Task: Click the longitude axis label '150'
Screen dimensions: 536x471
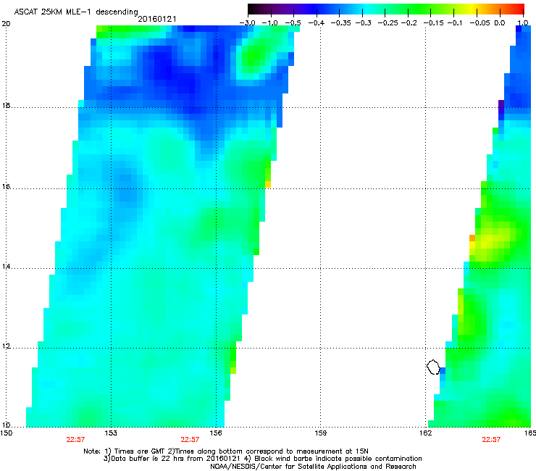Action: (6, 433)
